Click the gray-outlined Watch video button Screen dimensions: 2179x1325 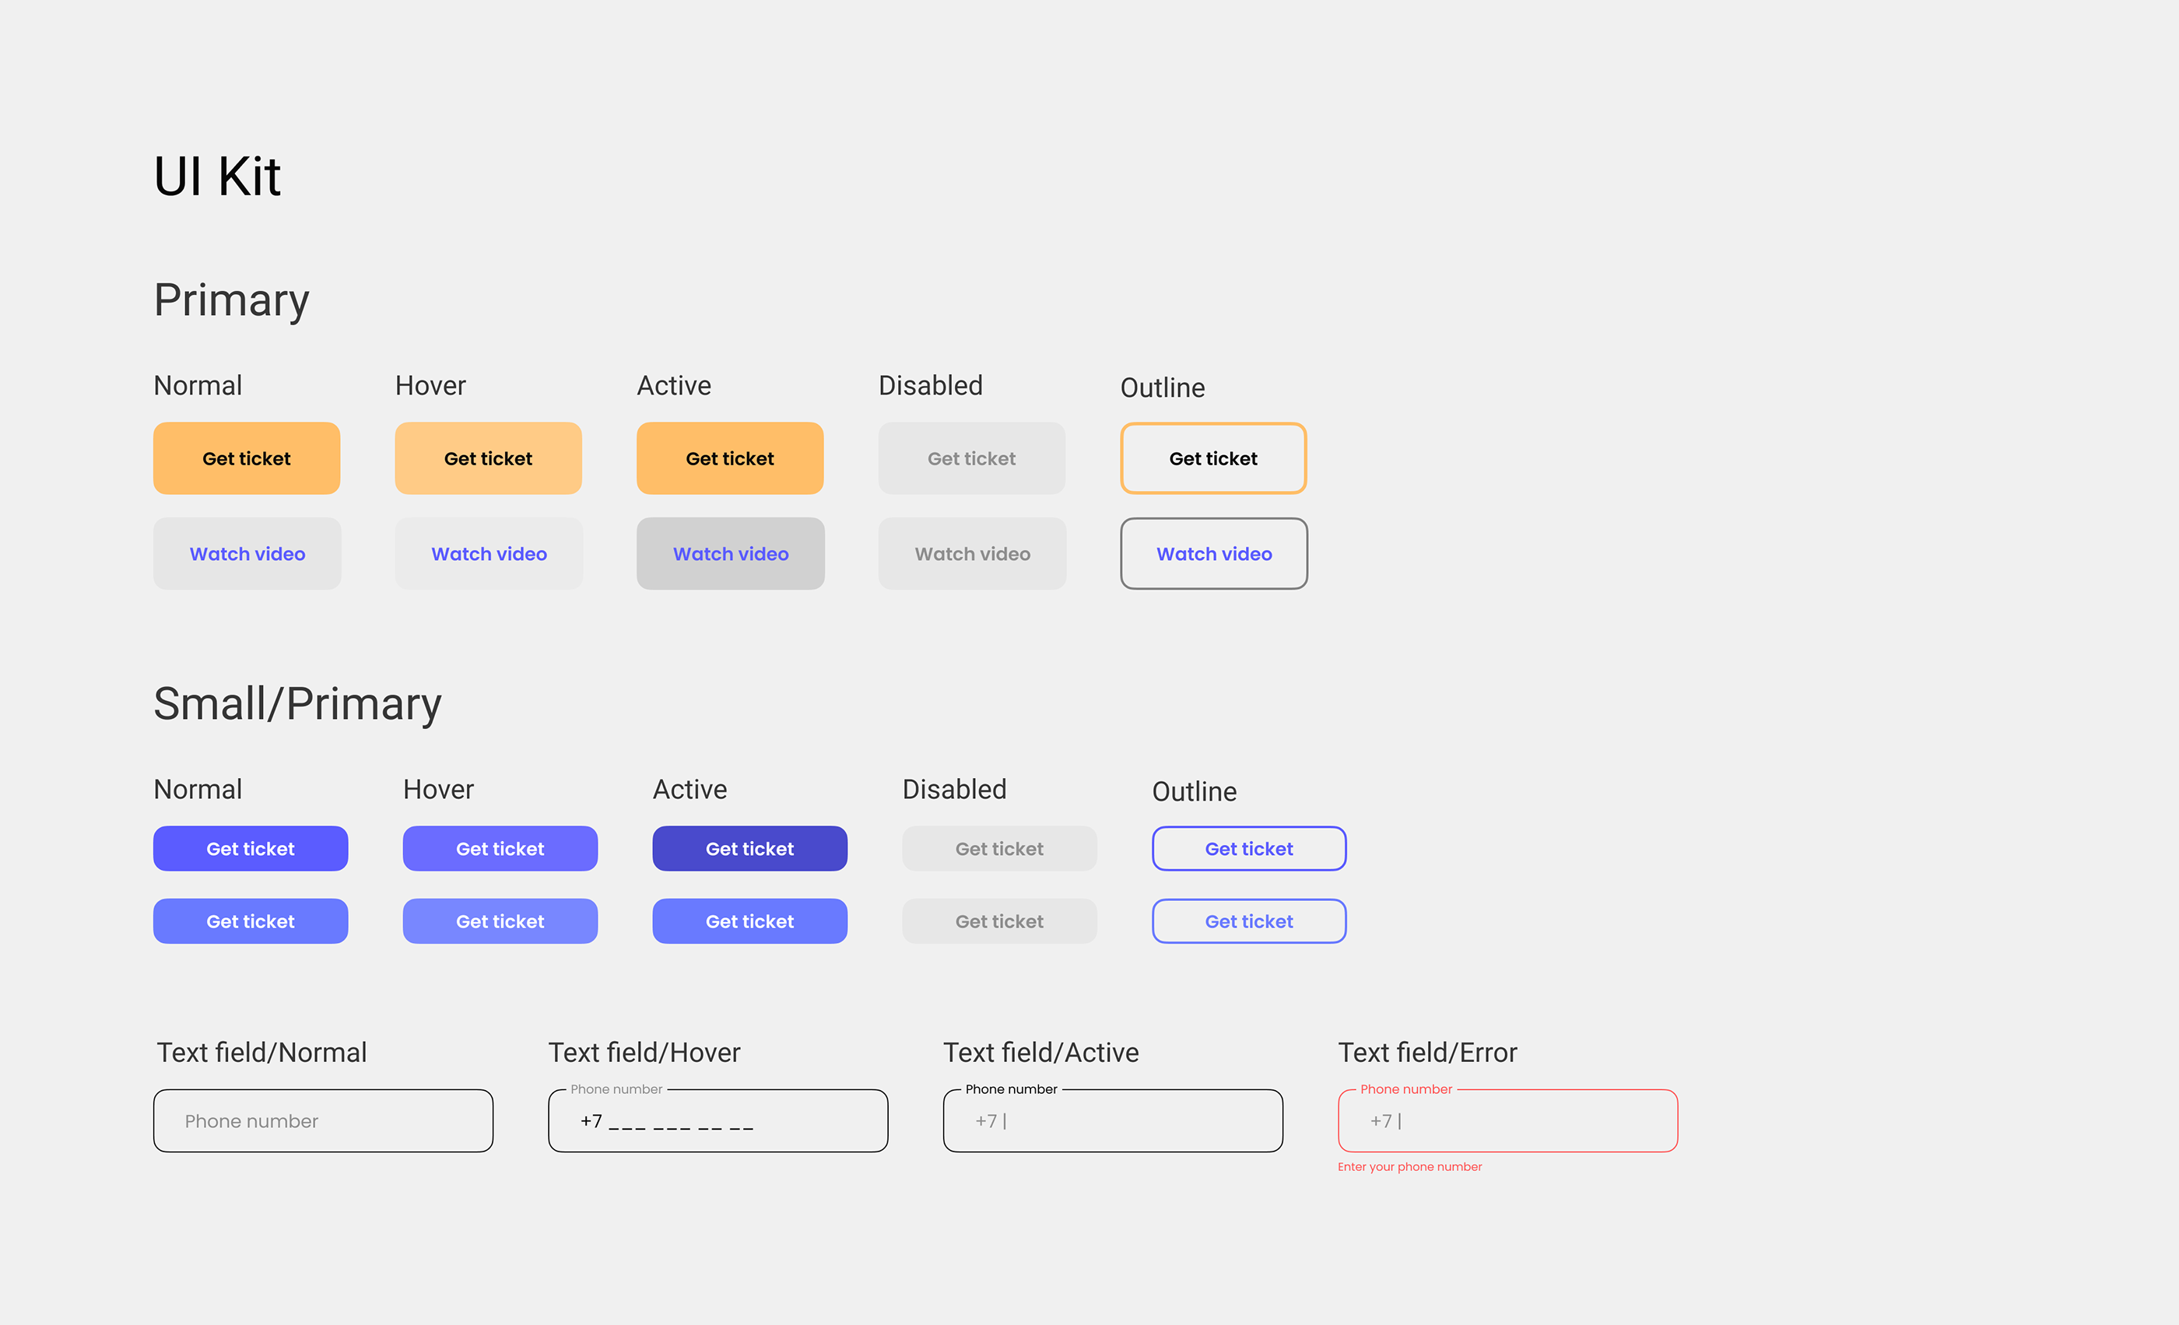[1213, 553]
